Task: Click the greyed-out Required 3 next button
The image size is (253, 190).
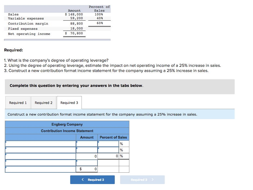Action: click(142, 180)
